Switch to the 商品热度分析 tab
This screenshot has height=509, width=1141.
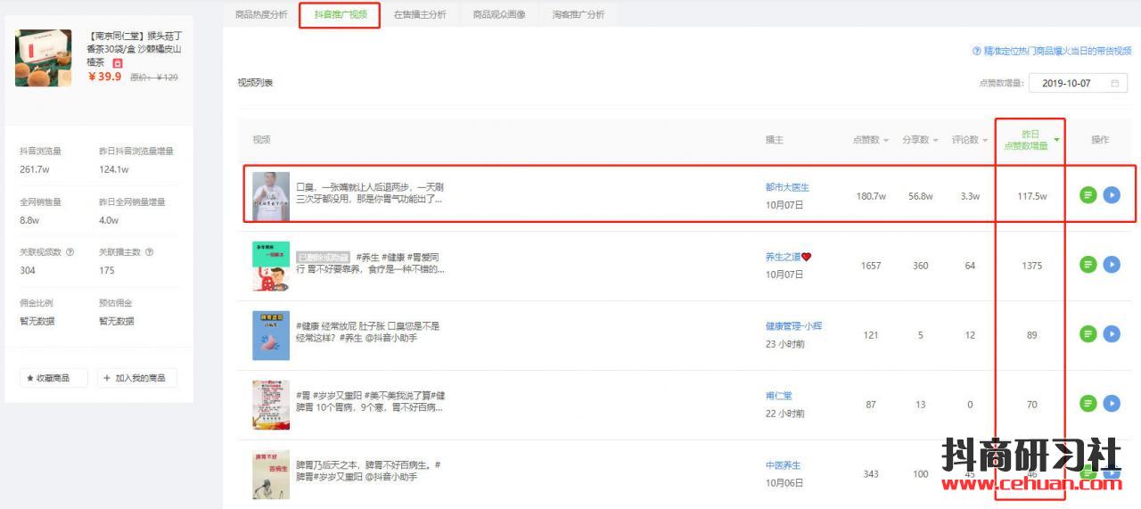tap(261, 14)
